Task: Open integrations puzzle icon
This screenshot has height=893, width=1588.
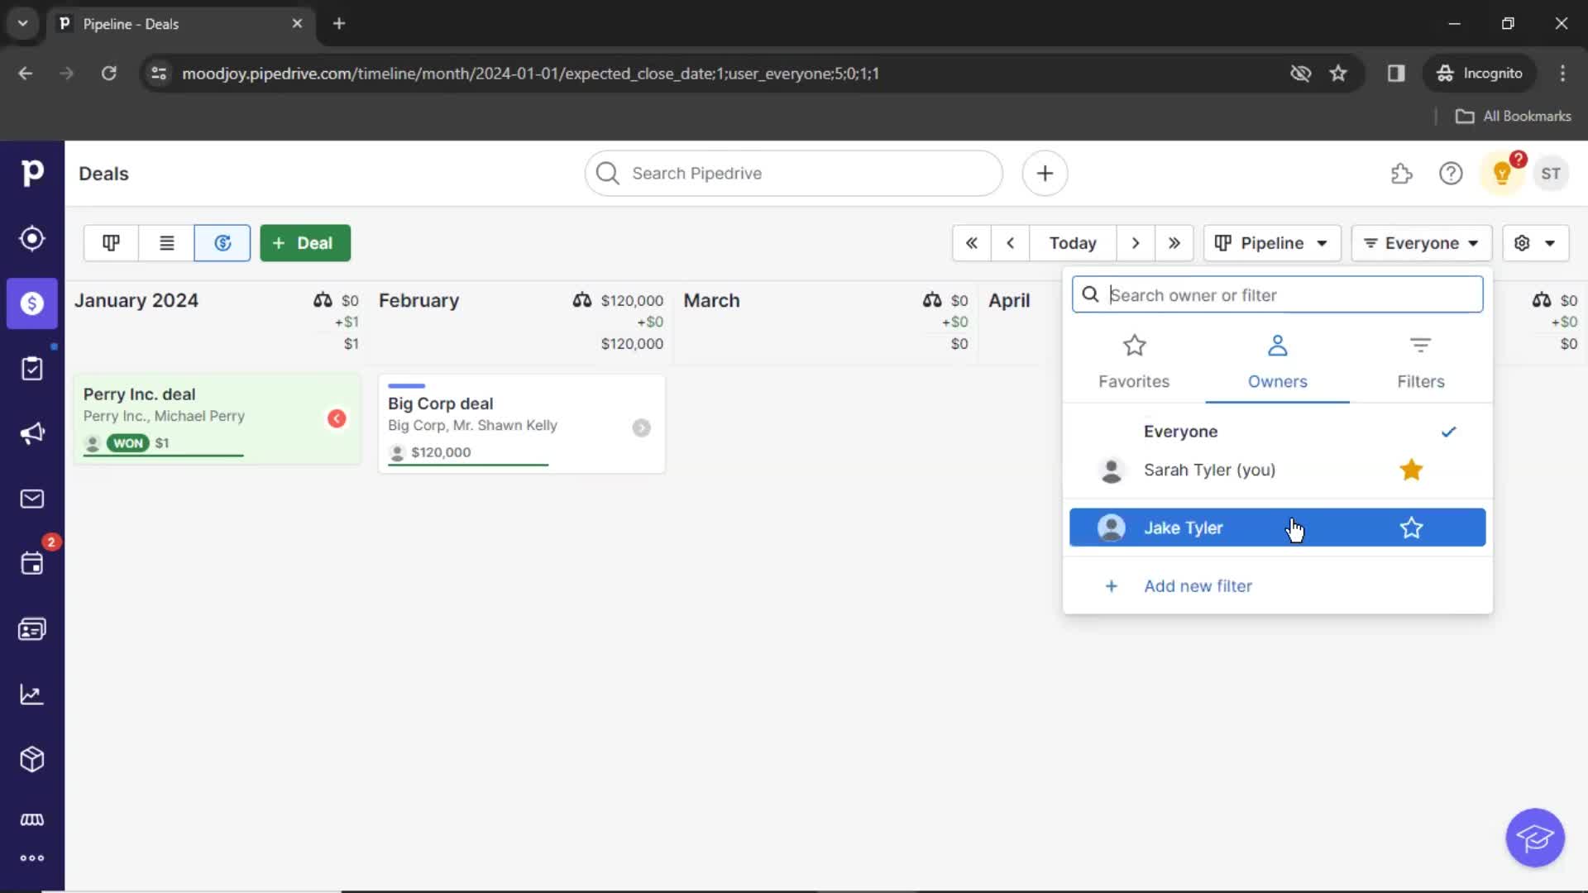Action: click(1402, 174)
